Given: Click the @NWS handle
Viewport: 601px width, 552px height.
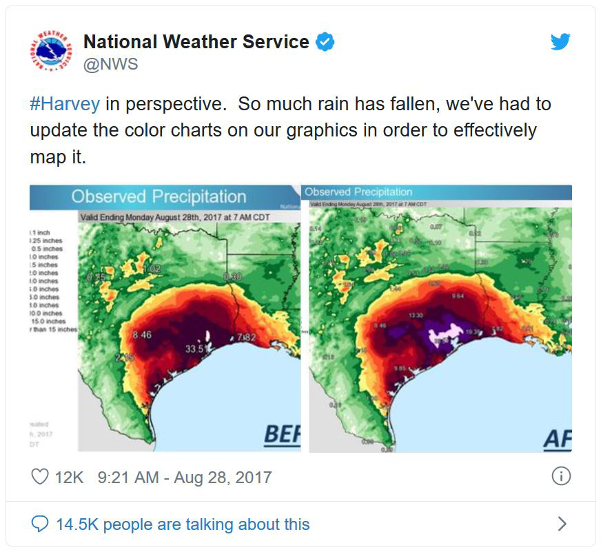Looking at the screenshot, I should tap(110, 64).
